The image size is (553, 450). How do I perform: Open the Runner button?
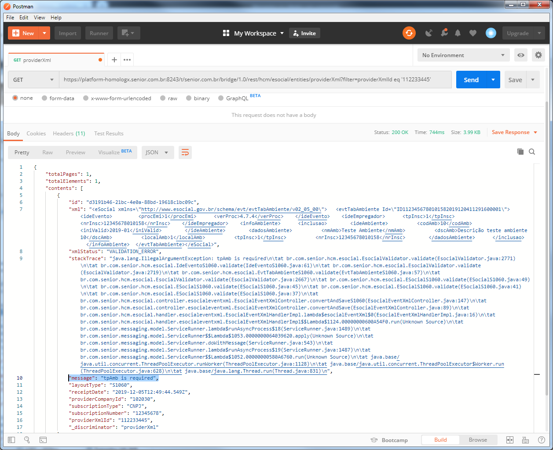tap(99, 33)
